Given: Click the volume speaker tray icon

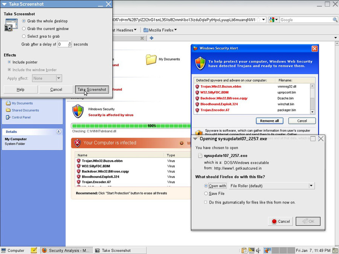Looking at the screenshot, I should 258,250.
